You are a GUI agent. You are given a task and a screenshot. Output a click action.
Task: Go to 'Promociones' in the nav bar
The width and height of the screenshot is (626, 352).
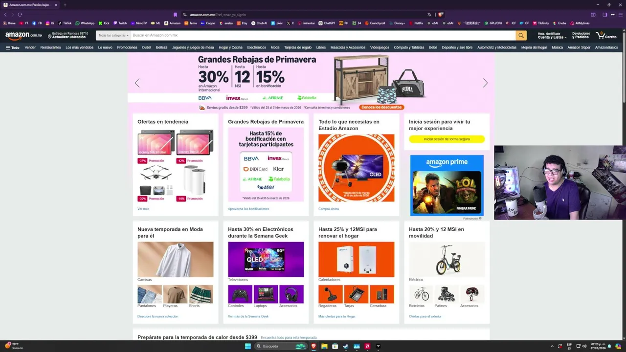pyautogui.click(x=127, y=47)
